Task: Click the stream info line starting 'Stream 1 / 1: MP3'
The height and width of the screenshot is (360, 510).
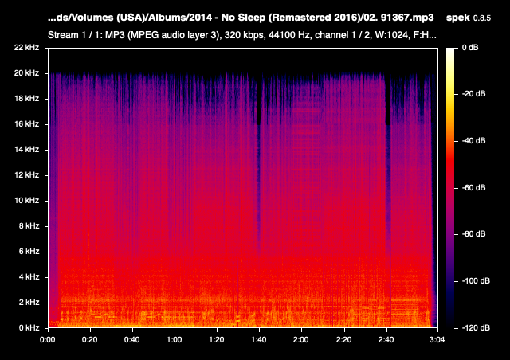Action: [242, 35]
